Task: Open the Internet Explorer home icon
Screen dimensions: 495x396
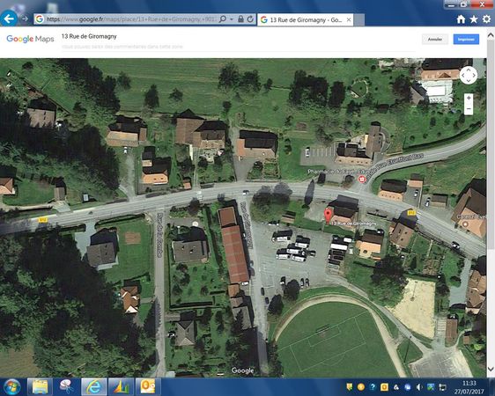Action: [461, 19]
